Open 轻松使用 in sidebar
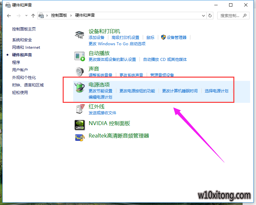The width and height of the screenshot is (256, 205). pos(20,93)
